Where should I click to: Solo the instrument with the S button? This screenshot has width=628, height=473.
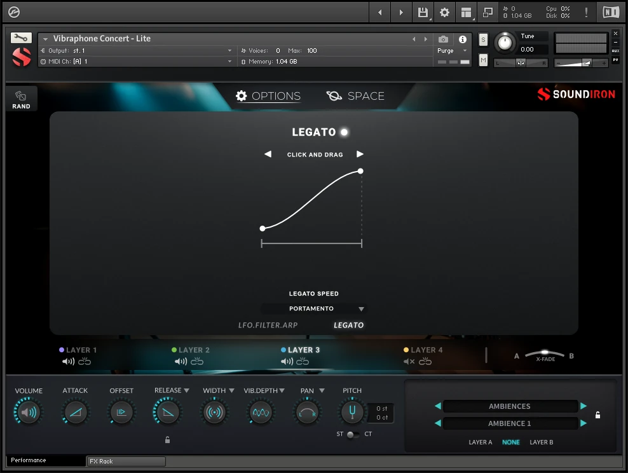[x=482, y=39]
